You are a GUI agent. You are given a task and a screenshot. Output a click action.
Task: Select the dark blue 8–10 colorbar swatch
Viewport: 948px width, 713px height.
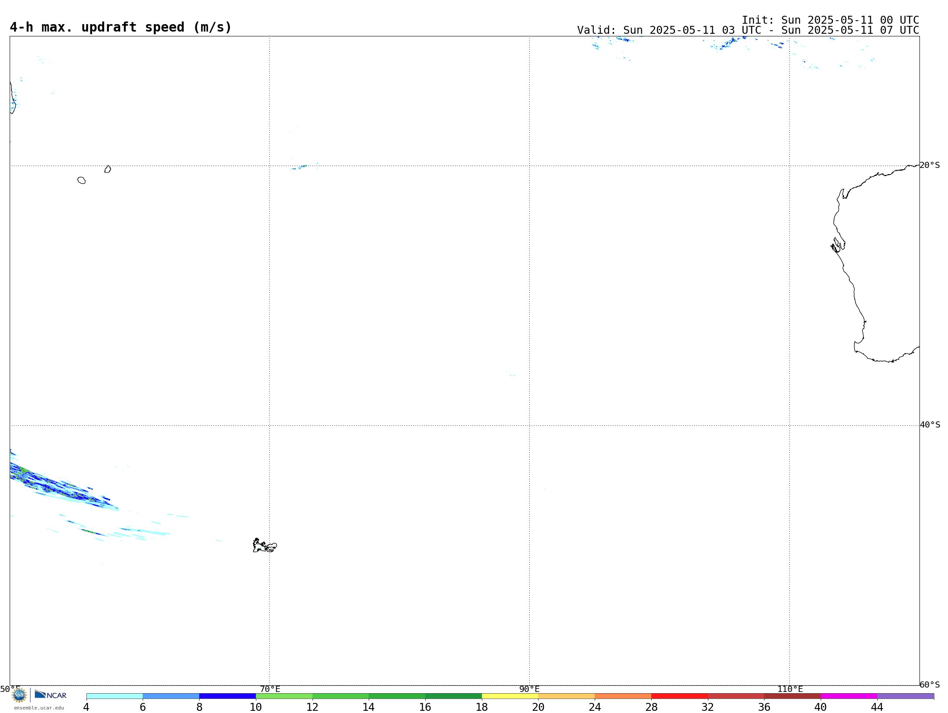[227, 696]
